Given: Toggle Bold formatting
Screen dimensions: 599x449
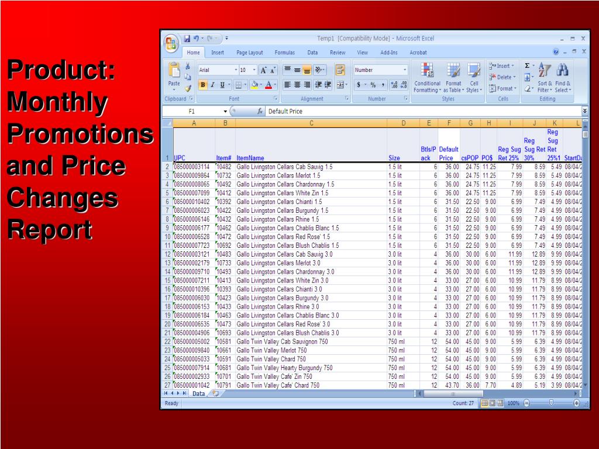Looking at the screenshot, I should point(203,85).
